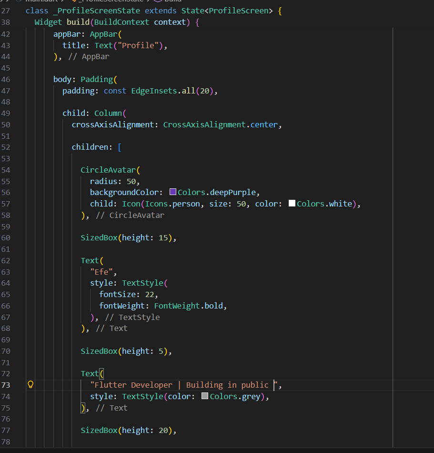Click "Flutter Developer | Building in public" string
The image size is (434, 453).
(183, 385)
